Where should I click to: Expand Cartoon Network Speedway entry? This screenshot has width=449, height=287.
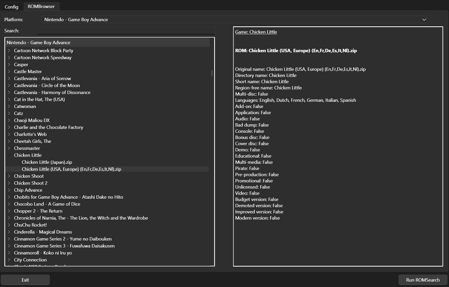[9, 58]
